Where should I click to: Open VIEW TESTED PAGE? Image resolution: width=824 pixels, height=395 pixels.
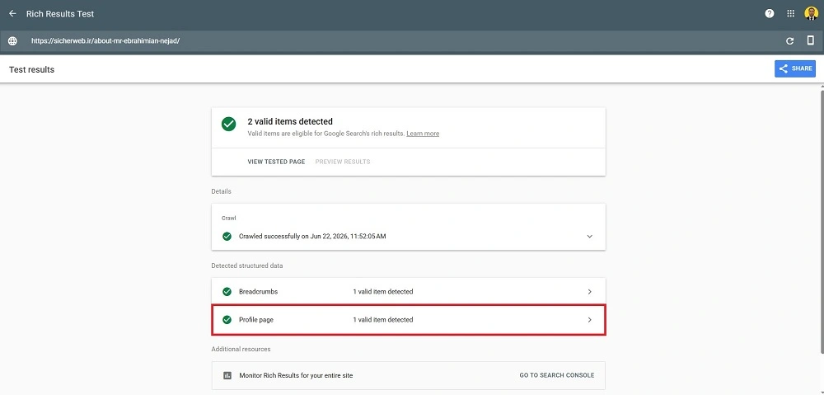click(x=276, y=162)
